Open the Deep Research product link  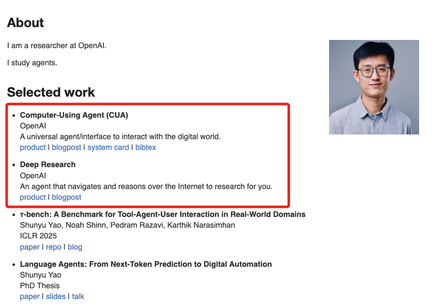click(x=33, y=197)
